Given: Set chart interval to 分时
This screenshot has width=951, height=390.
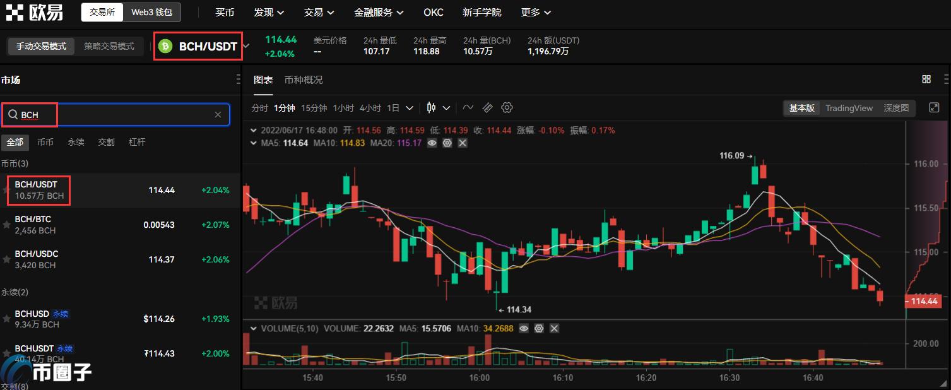Looking at the screenshot, I should point(260,108).
